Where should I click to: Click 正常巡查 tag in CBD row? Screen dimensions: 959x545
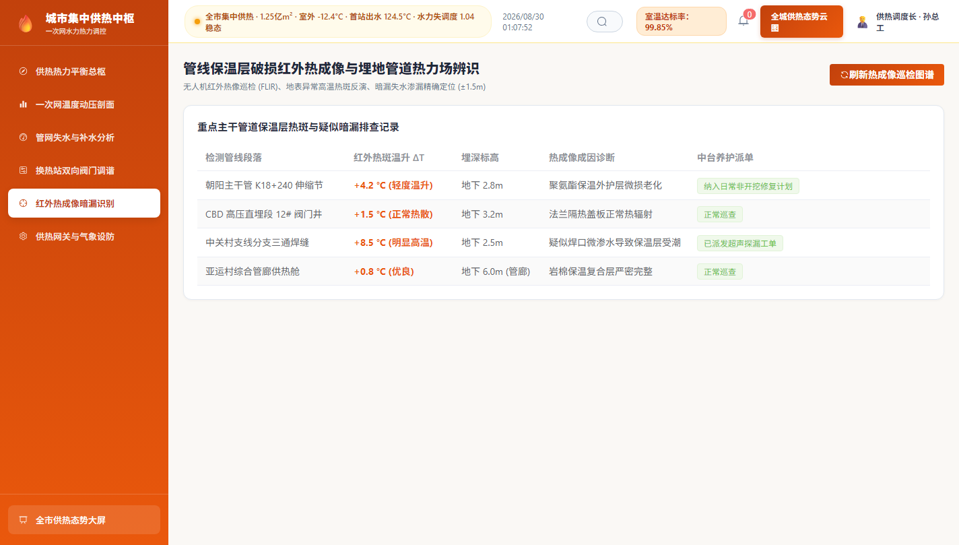pyautogui.click(x=719, y=215)
